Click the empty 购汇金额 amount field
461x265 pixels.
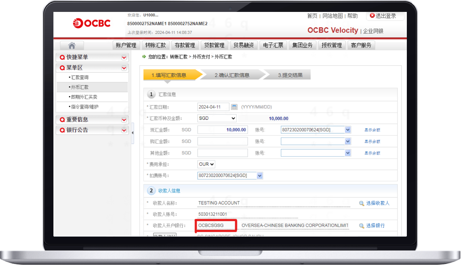click(222, 141)
